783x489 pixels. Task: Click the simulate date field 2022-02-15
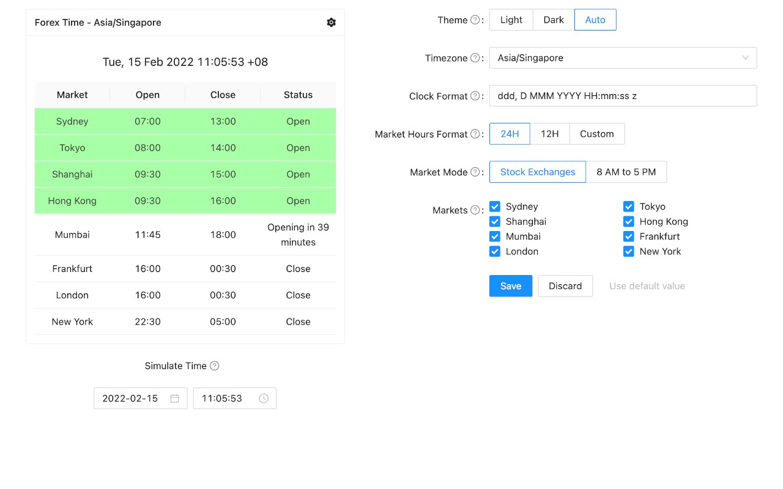[x=141, y=399]
